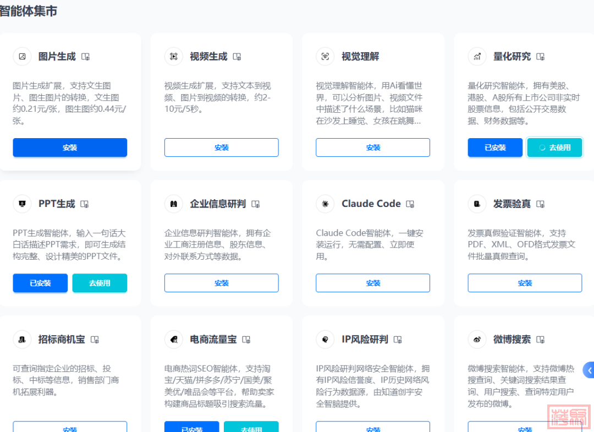Click the 招标商机宝 round icon
Viewport: 594px width, 432px height.
(x=22, y=340)
